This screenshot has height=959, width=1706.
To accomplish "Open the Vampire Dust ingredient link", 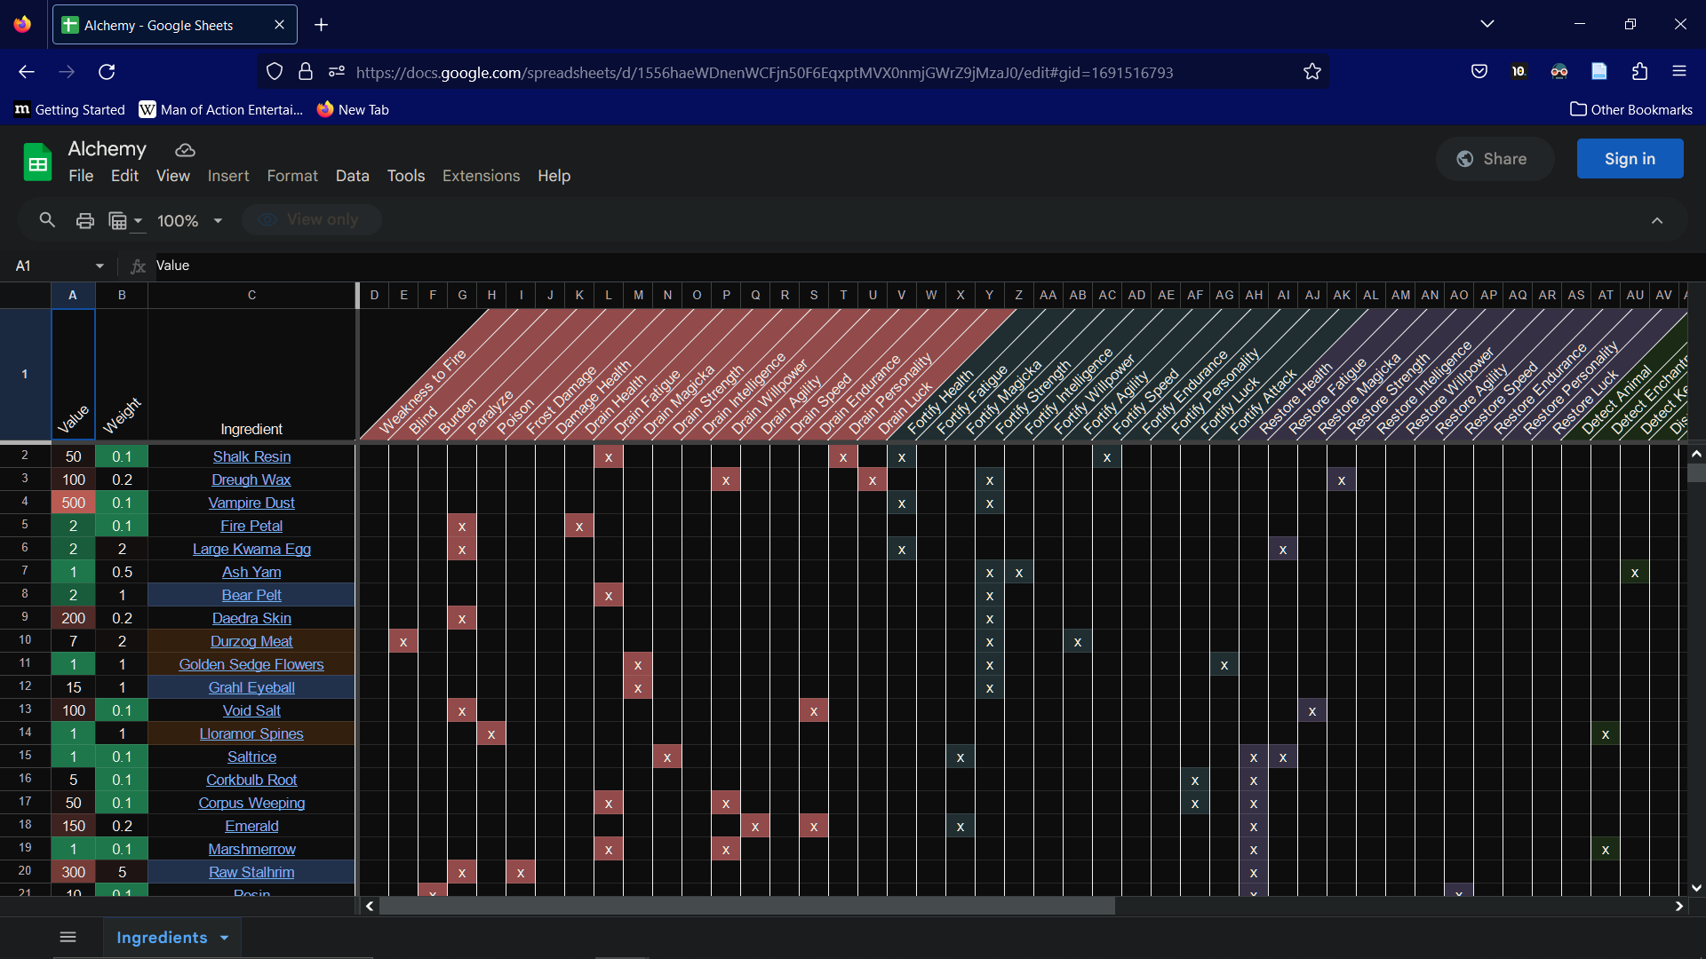I will click(x=251, y=503).
